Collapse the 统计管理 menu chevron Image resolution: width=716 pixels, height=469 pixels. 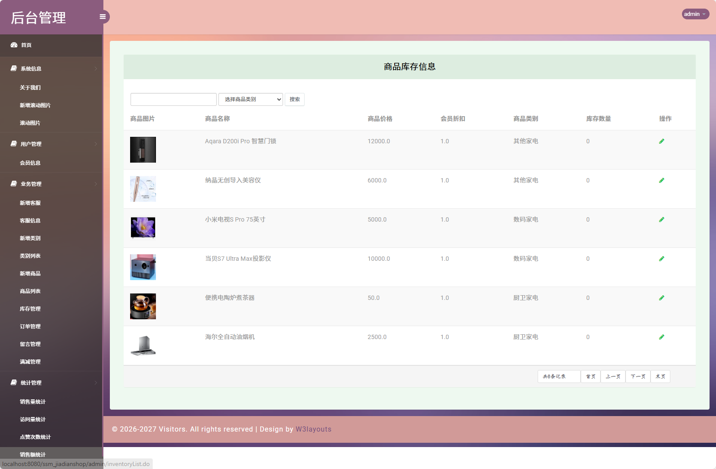pyautogui.click(x=96, y=383)
